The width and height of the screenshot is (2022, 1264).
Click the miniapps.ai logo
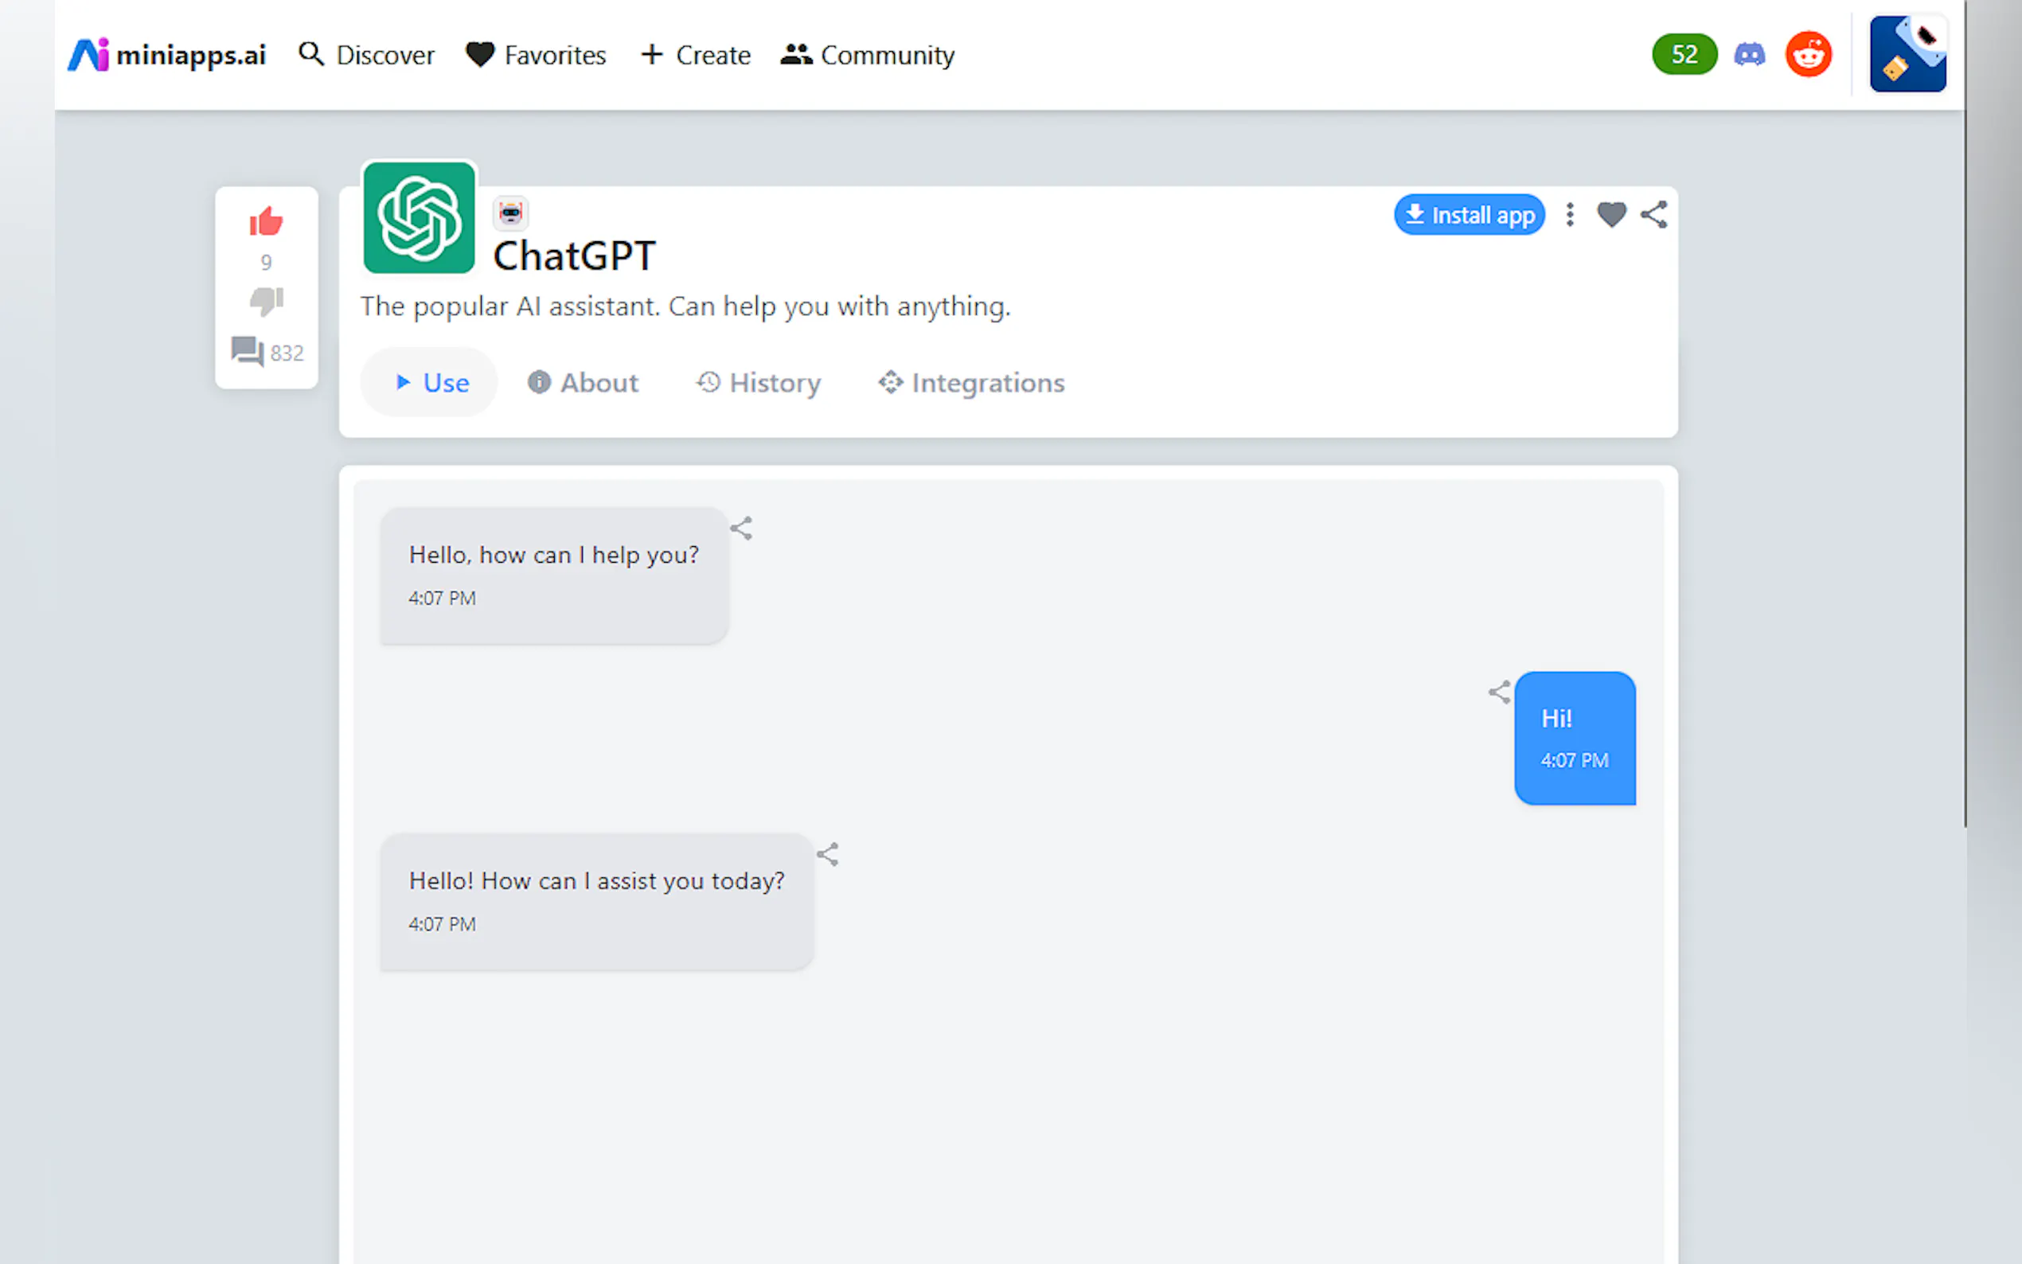pyautogui.click(x=166, y=53)
